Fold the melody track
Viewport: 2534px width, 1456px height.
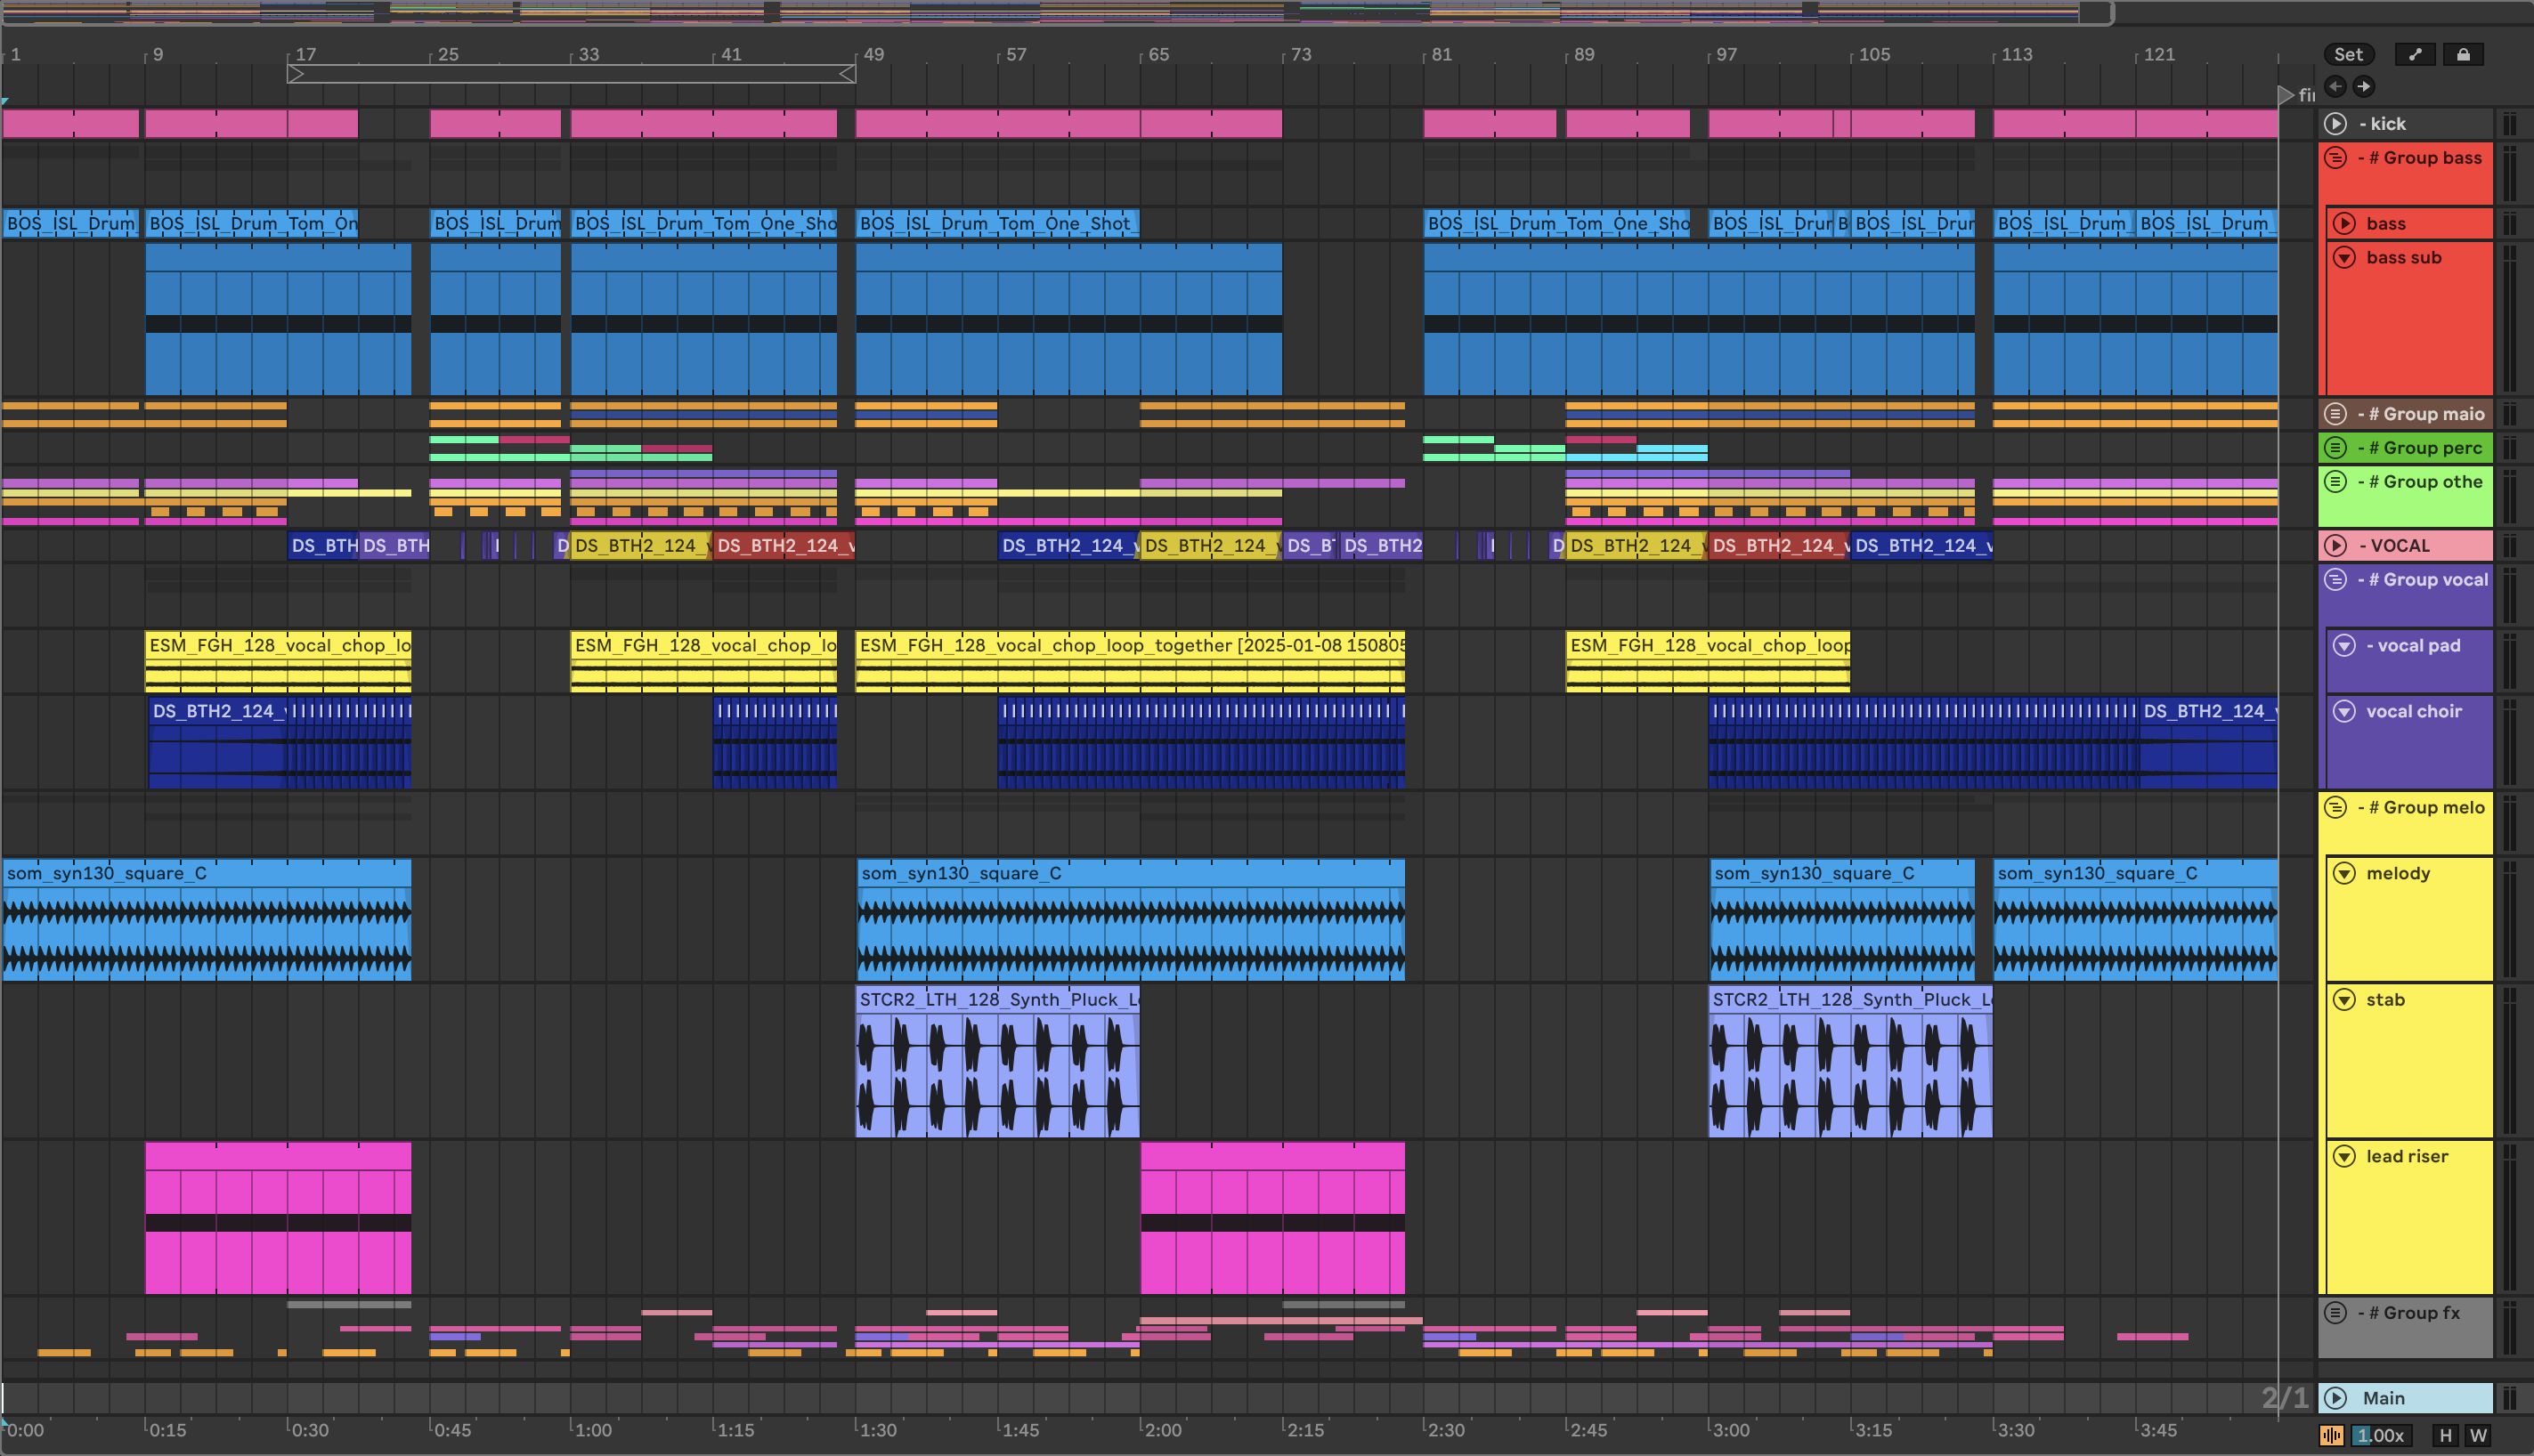pos(2344,874)
